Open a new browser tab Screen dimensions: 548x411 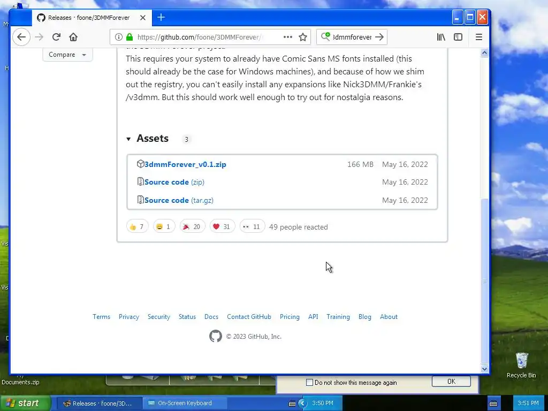(161, 17)
